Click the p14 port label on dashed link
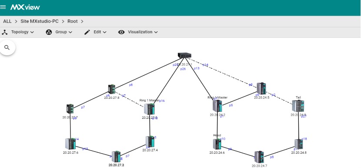This screenshot has width=361, height=168. pos(205,65)
